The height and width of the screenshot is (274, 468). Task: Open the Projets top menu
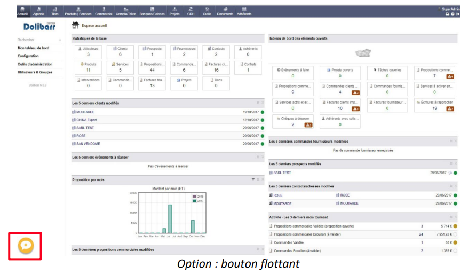(174, 11)
